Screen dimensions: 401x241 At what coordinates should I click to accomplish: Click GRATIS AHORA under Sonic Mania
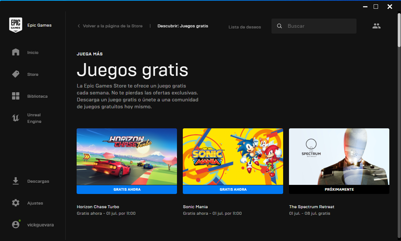[233, 189]
